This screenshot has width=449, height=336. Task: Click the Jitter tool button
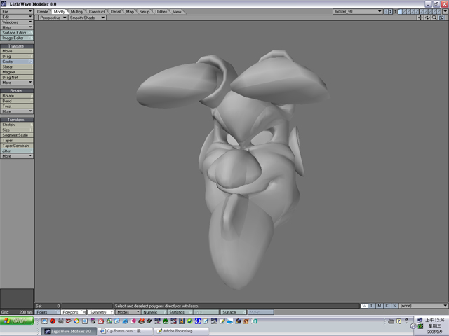(17, 151)
